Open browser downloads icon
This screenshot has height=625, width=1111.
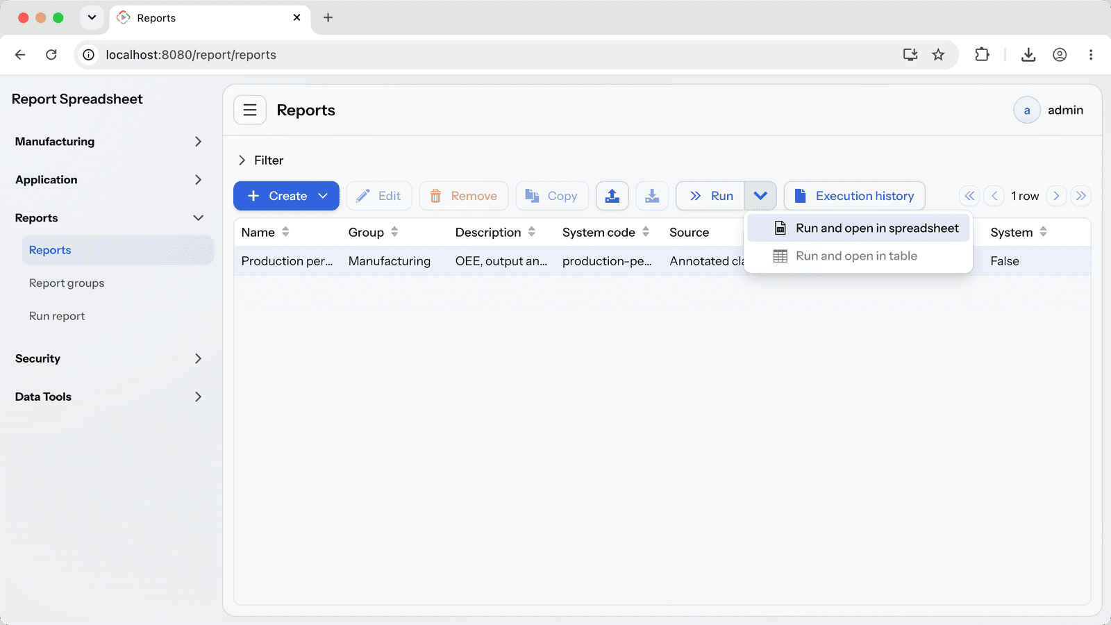coord(1028,55)
